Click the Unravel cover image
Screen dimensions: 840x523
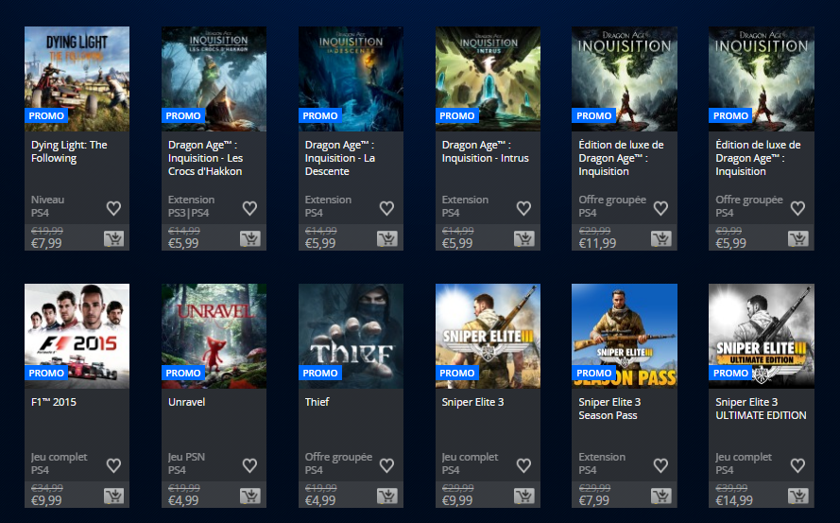click(214, 336)
